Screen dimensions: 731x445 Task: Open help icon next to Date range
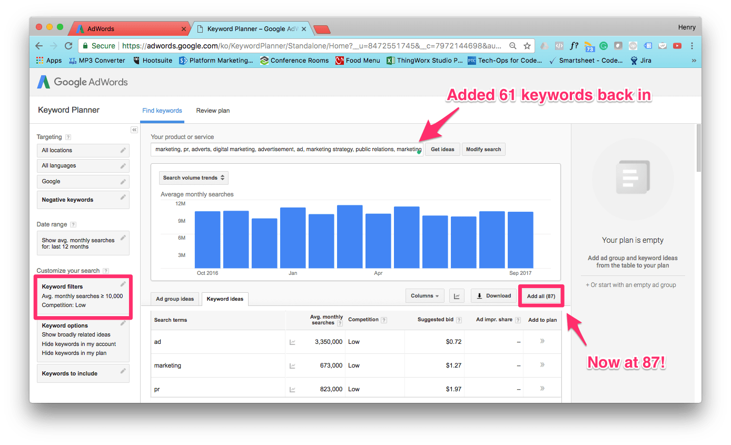(73, 224)
